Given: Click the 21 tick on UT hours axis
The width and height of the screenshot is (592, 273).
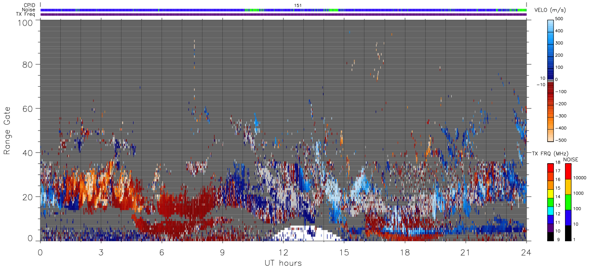Looking at the screenshot, I should click(x=466, y=252).
